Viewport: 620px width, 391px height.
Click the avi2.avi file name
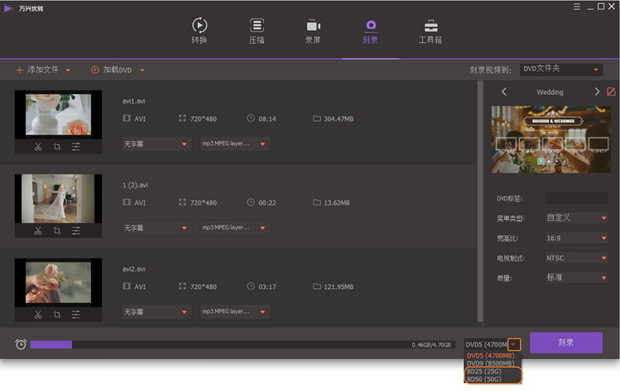coord(133,269)
